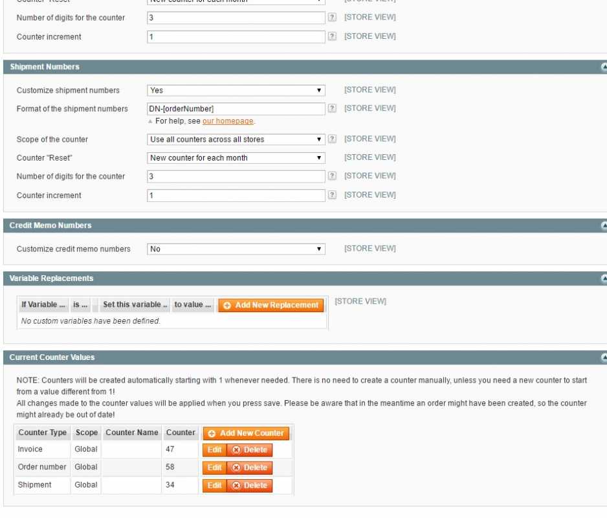The image size is (607, 518).
Task: Collapse the Shipment Numbers section
Action: pyautogui.click(x=604, y=67)
